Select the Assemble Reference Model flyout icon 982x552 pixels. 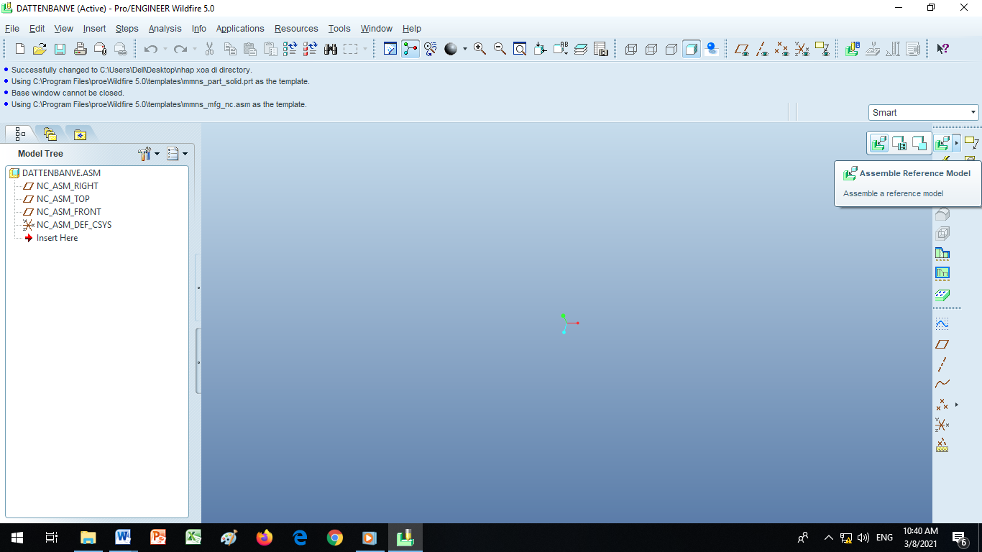(x=878, y=143)
